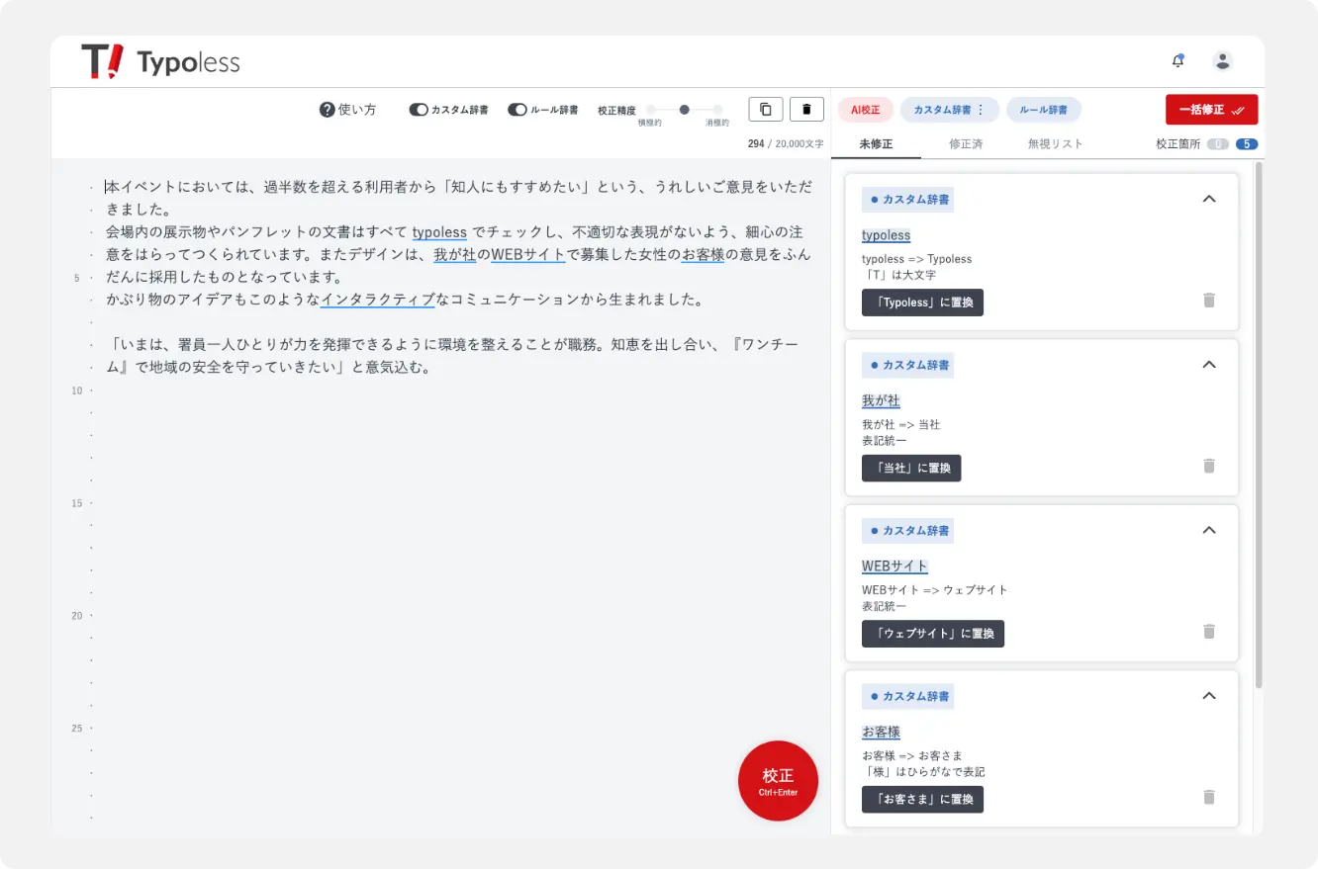
Task: Open the user account avatar
Action: [x=1223, y=61]
